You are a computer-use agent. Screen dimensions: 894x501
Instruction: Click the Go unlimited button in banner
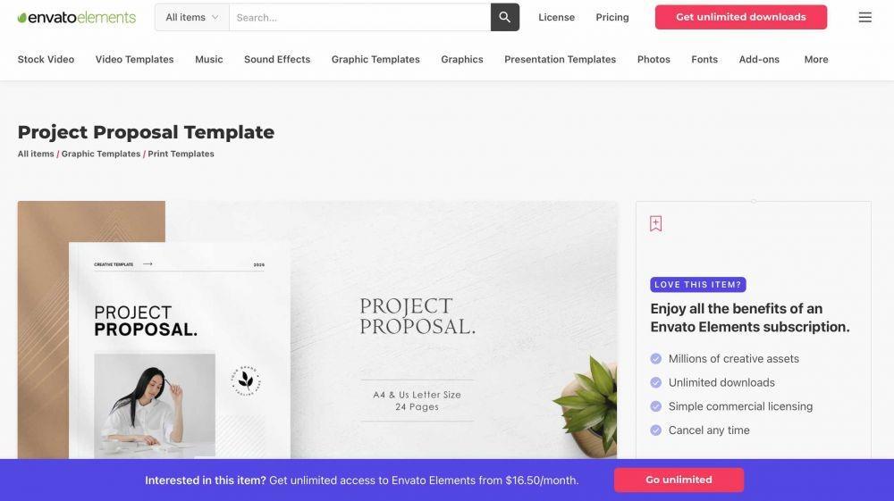click(x=679, y=480)
